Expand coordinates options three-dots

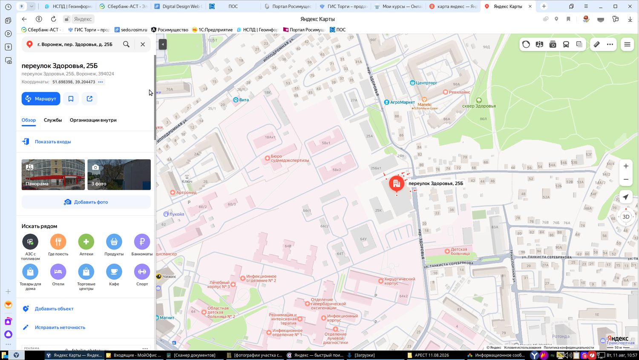101,82
